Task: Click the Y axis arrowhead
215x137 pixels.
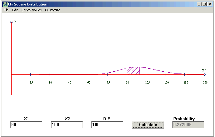Action: pyautogui.click(x=11, y=22)
